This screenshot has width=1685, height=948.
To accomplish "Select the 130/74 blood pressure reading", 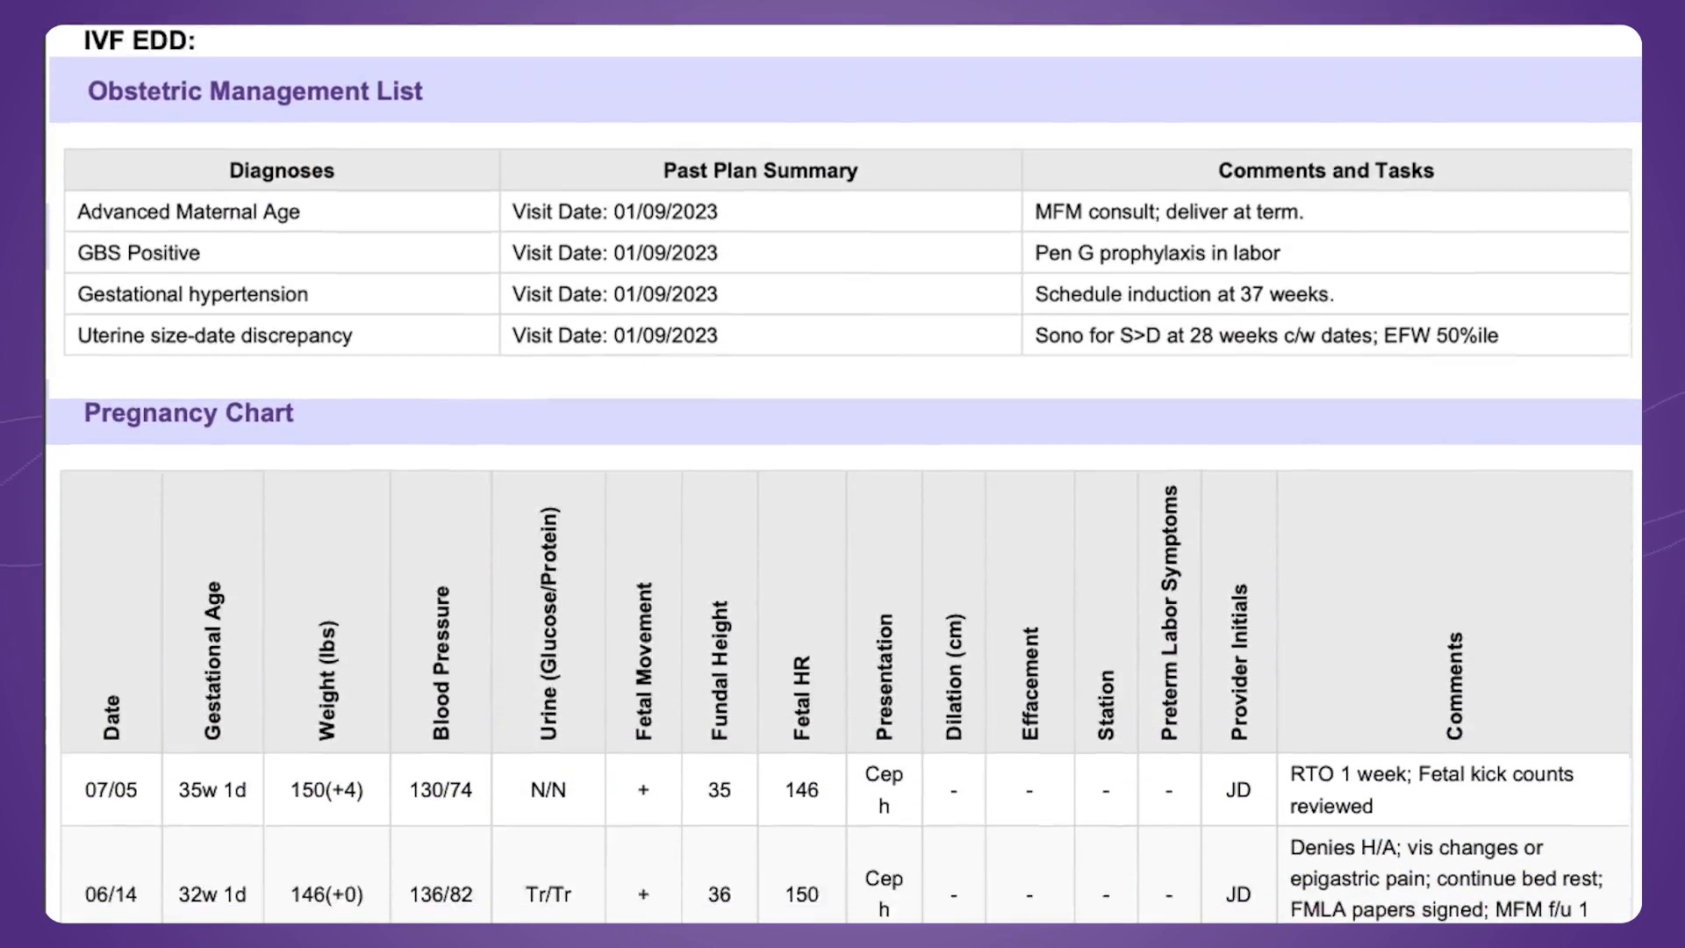I will point(441,790).
